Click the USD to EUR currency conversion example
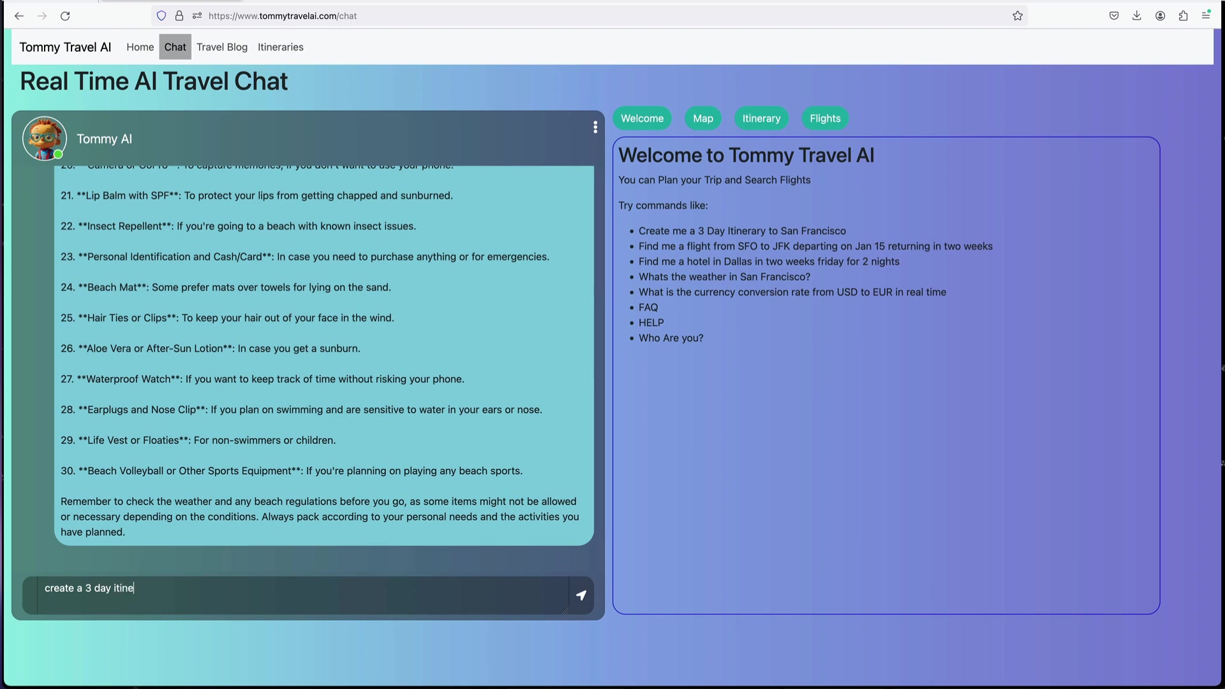This screenshot has height=689, width=1225. tap(792, 292)
